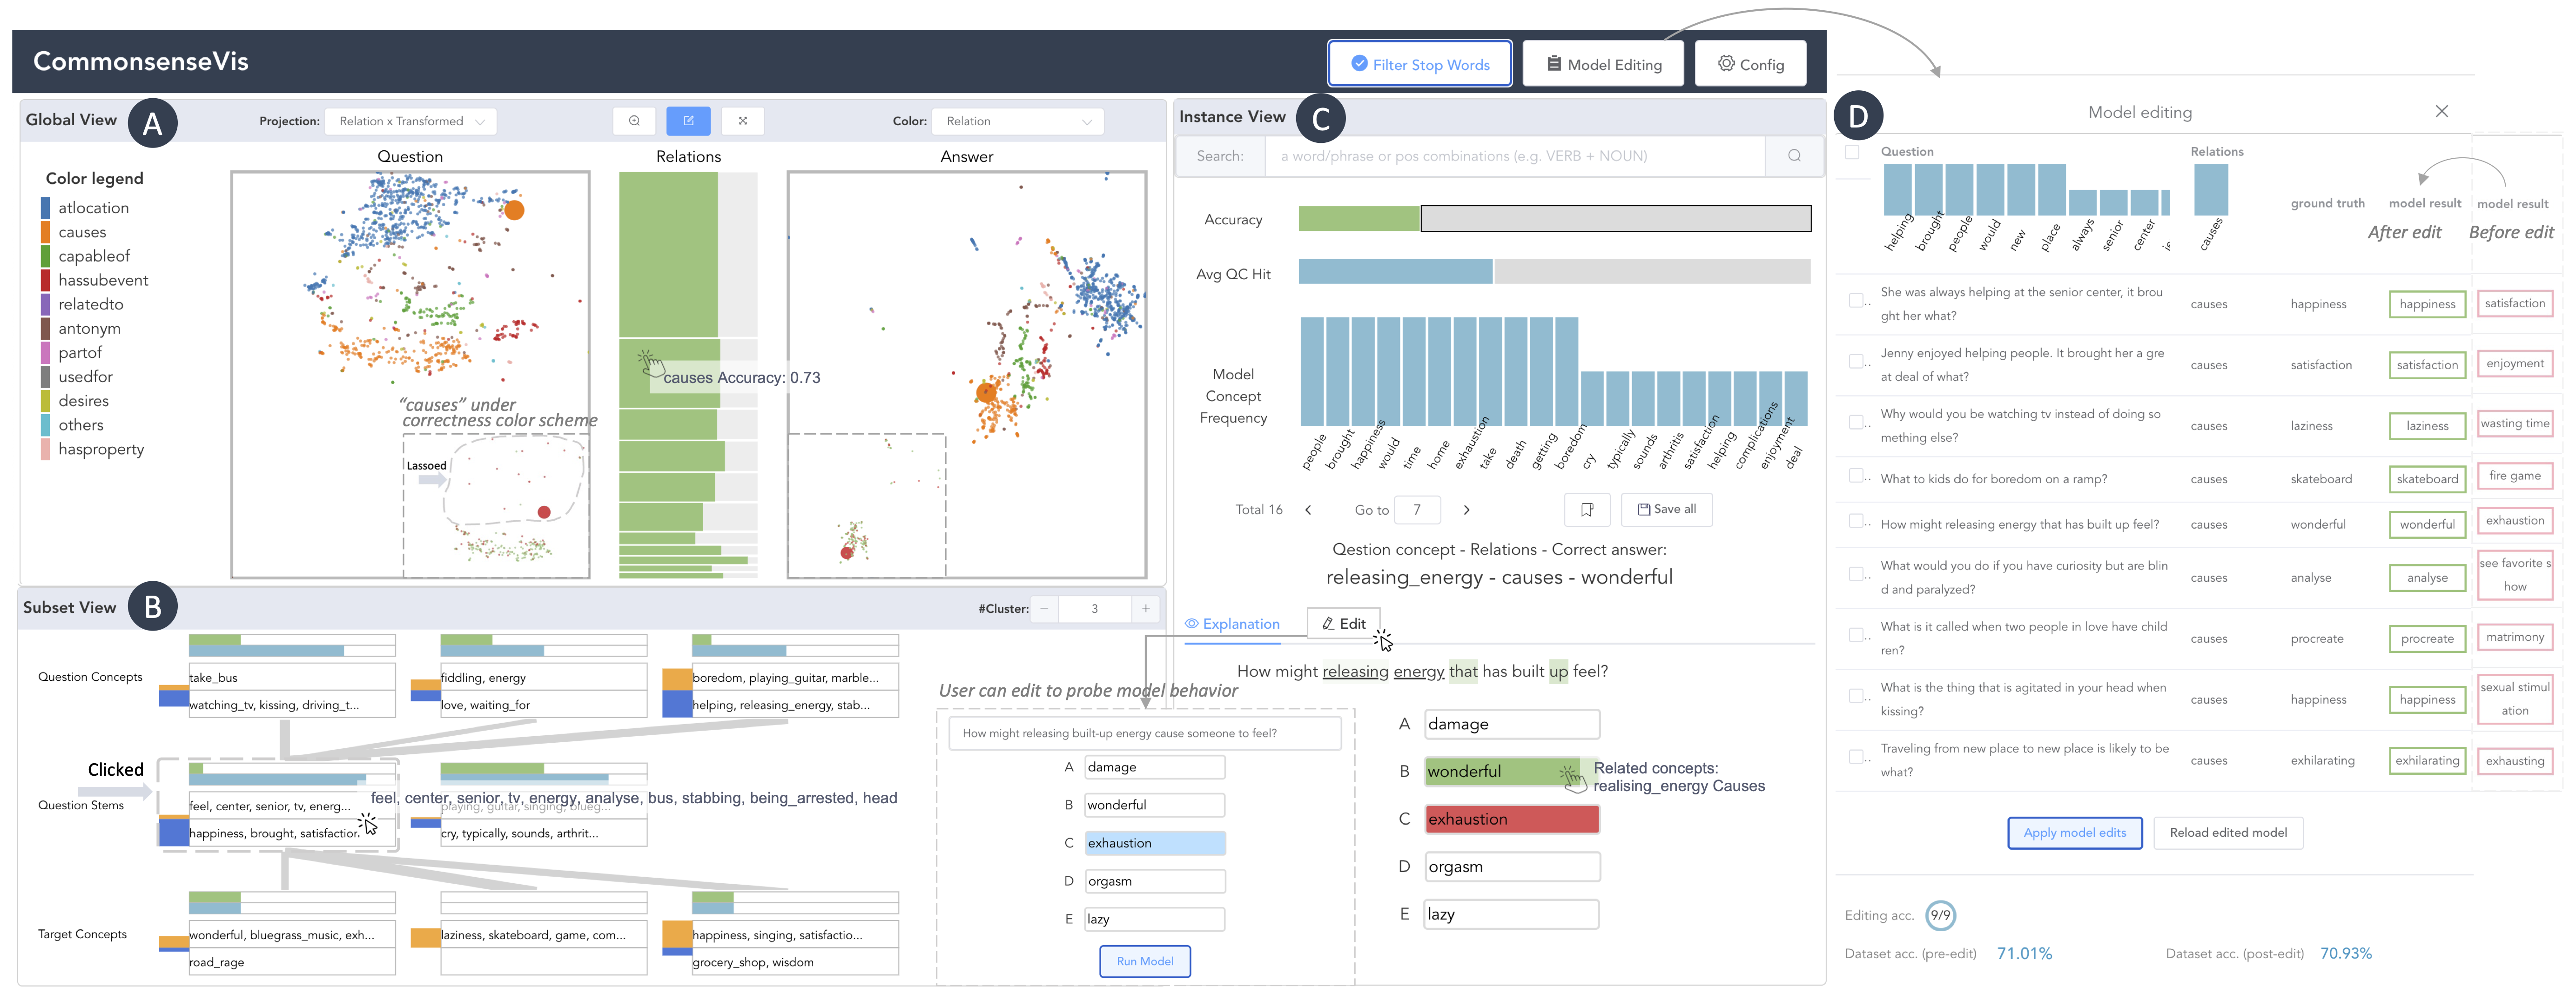Check the 'What to kids do for boredom' checkbox
This screenshot has height=1001, width=2576.
(1856, 476)
